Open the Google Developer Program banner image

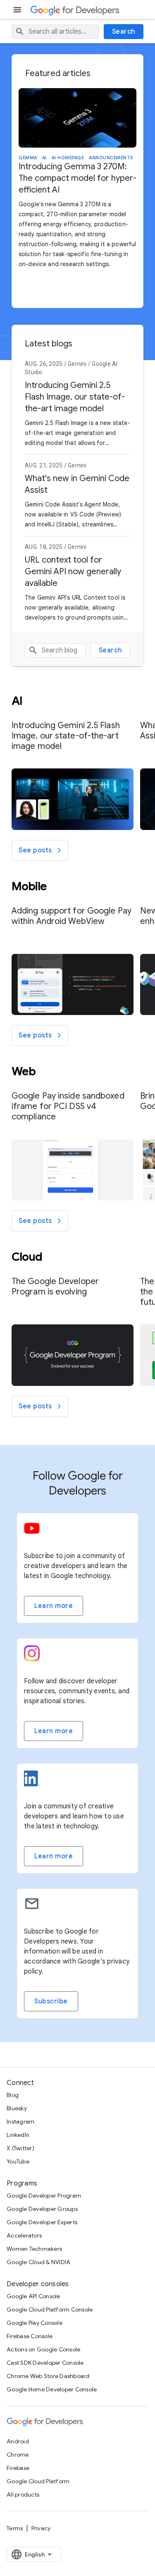pyautogui.click(x=72, y=1355)
